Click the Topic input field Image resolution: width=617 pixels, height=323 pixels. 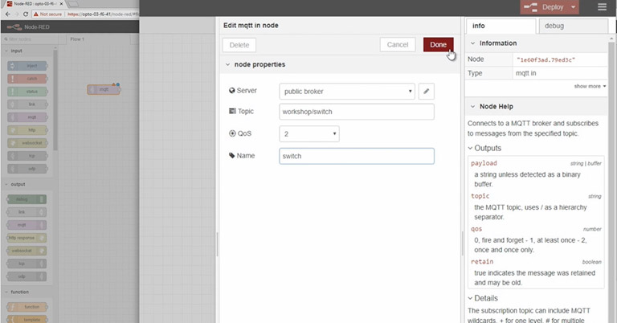point(357,112)
